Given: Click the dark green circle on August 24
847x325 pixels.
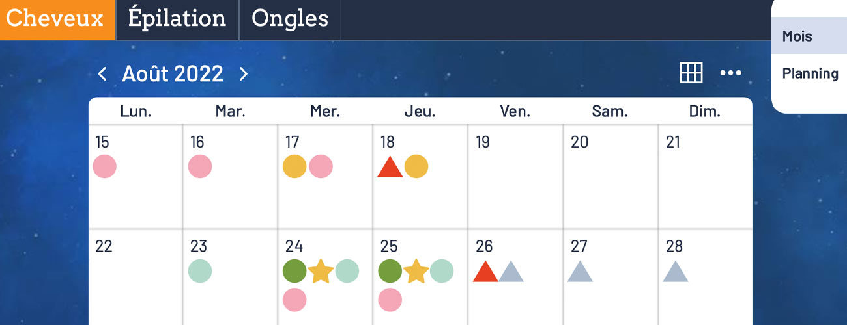Looking at the screenshot, I should pyautogui.click(x=294, y=271).
